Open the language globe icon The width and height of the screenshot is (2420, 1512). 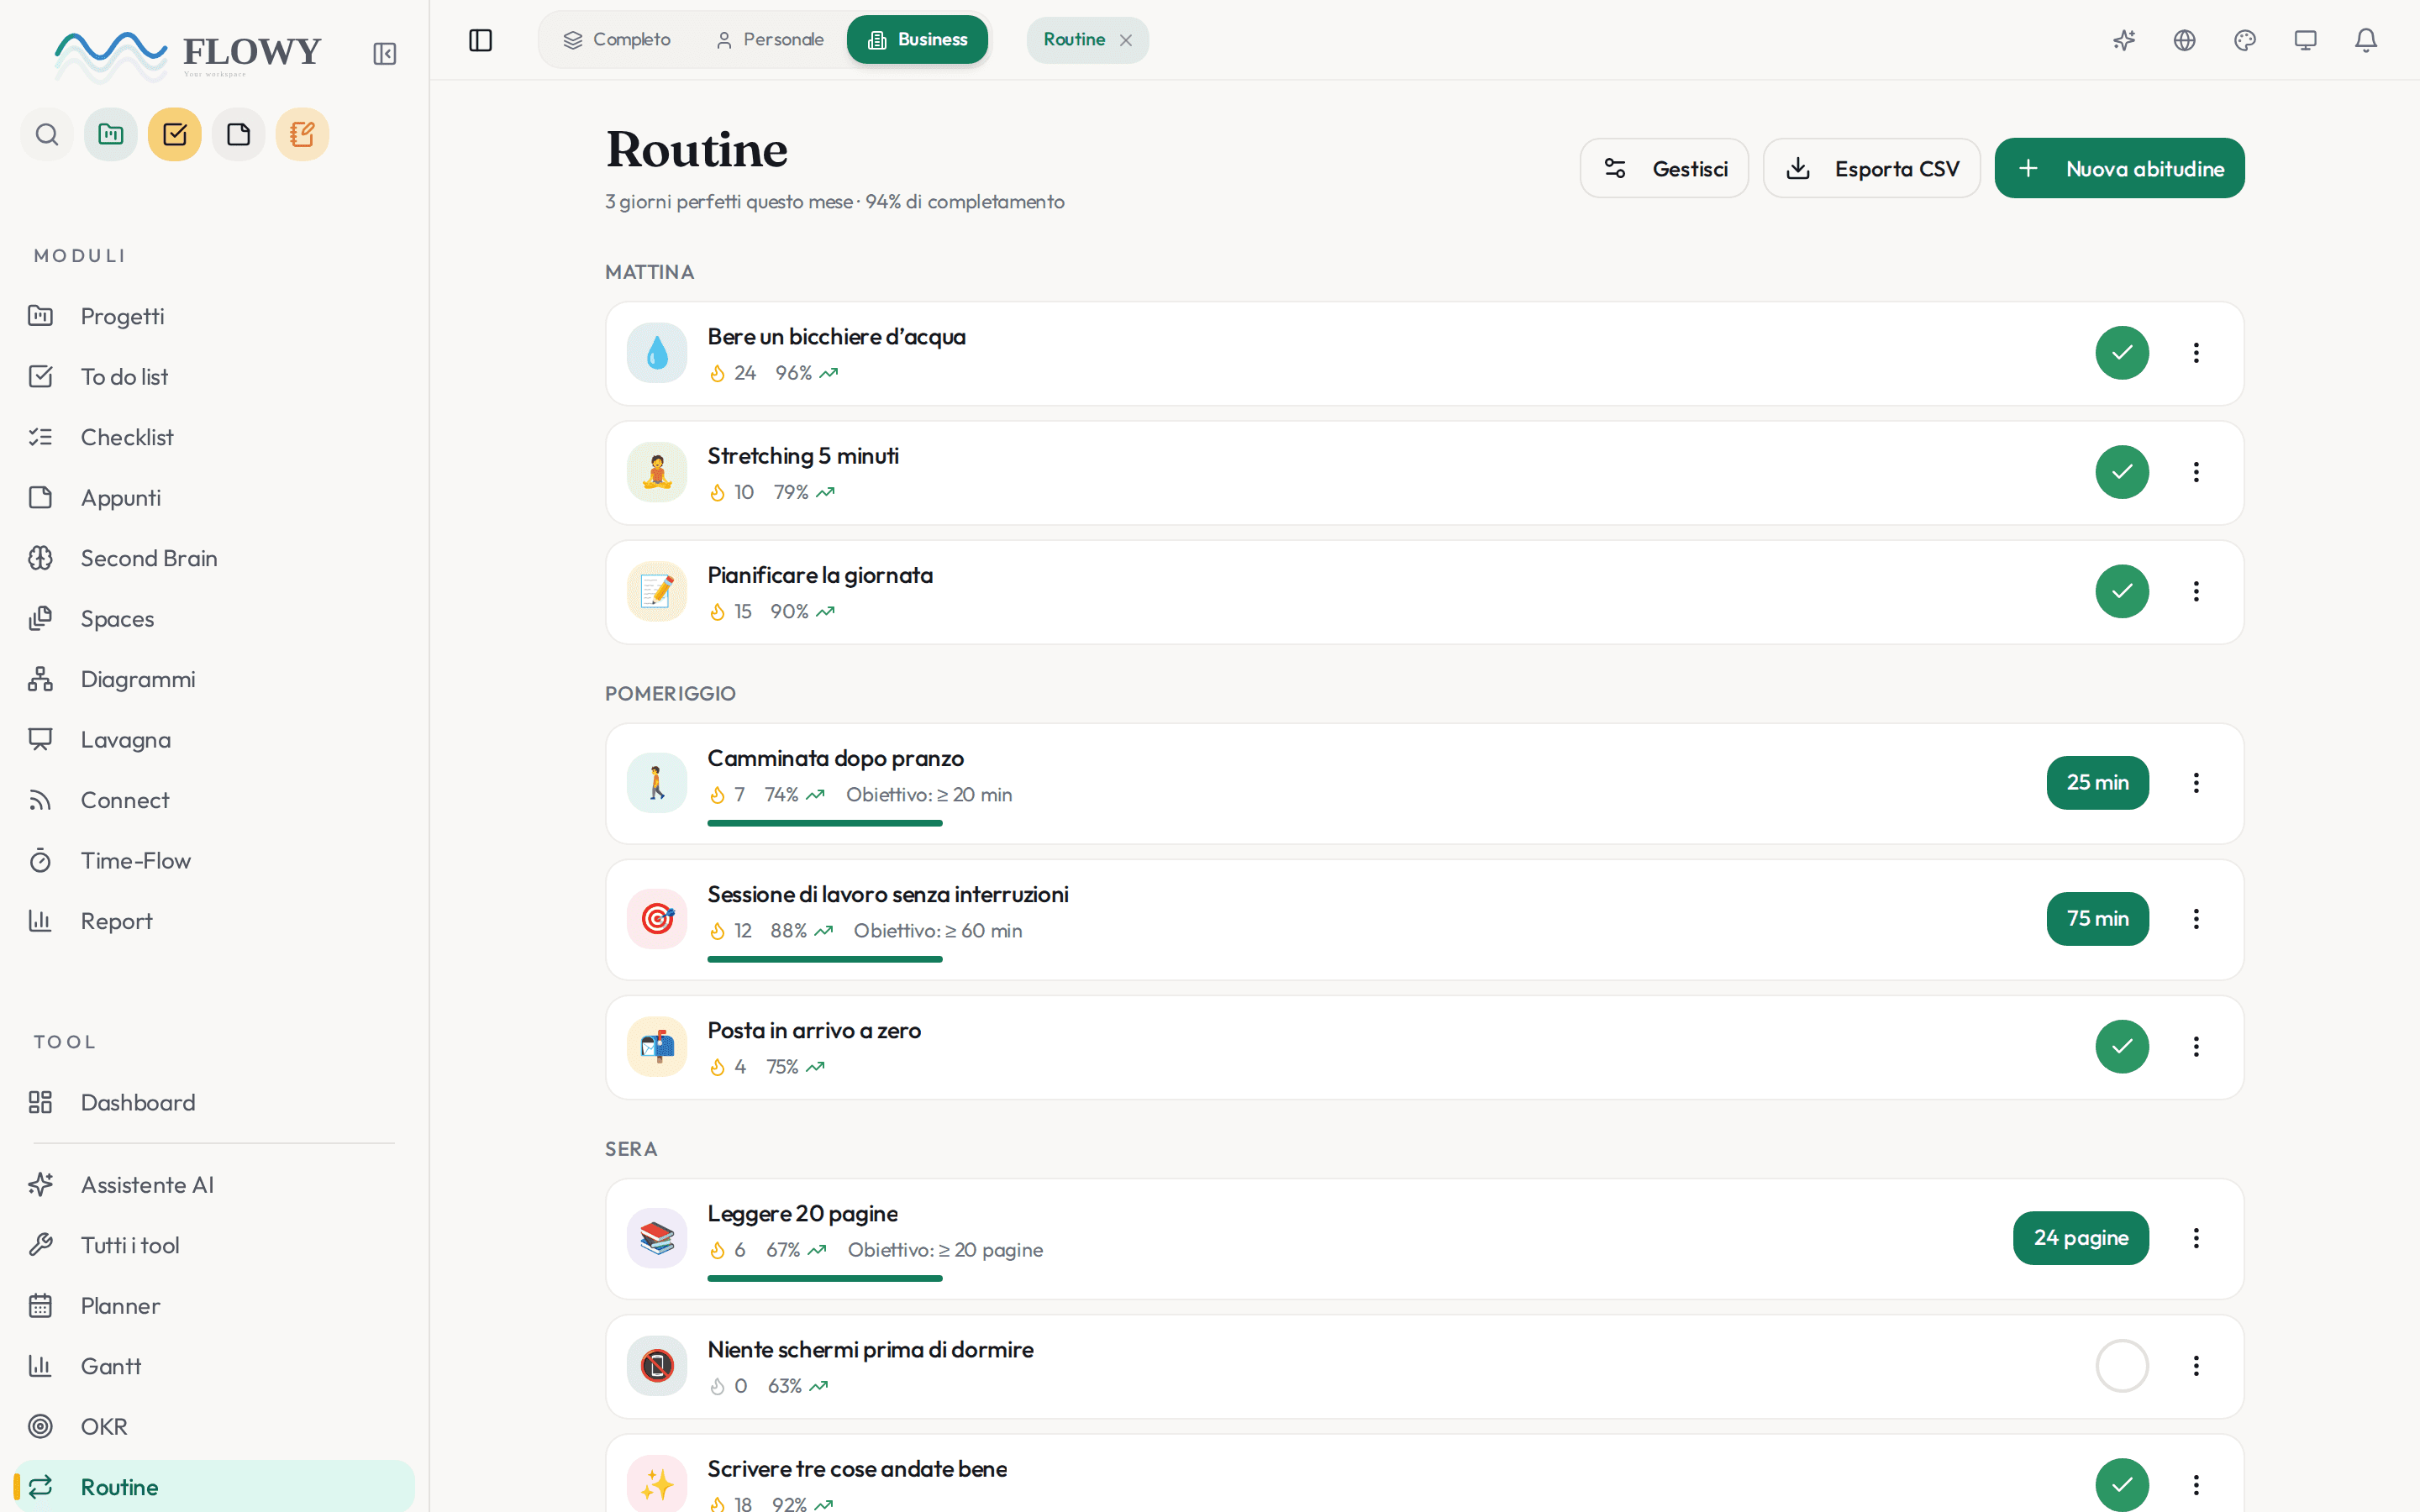tap(2185, 40)
